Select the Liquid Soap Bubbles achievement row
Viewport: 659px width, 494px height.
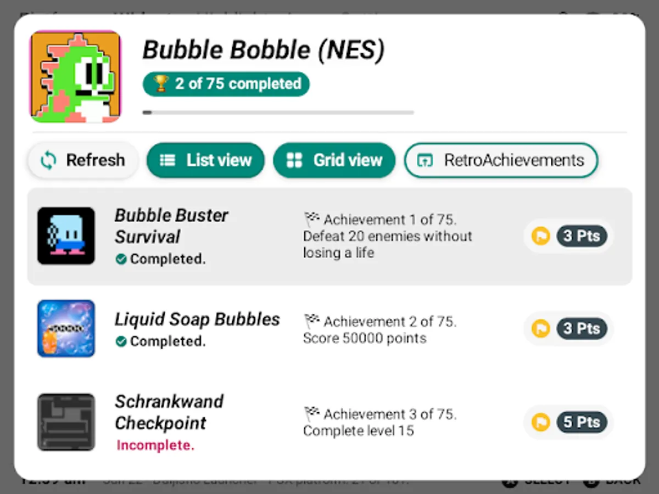click(x=329, y=329)
